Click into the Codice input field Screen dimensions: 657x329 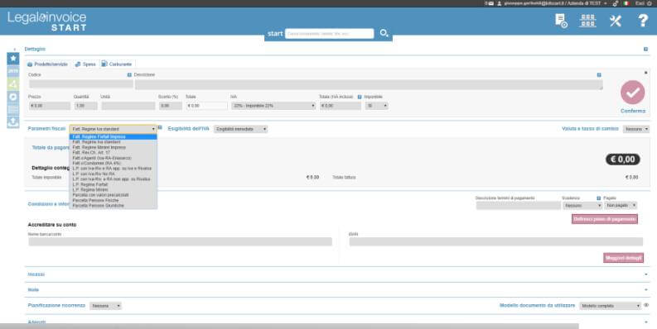[80, 84]
